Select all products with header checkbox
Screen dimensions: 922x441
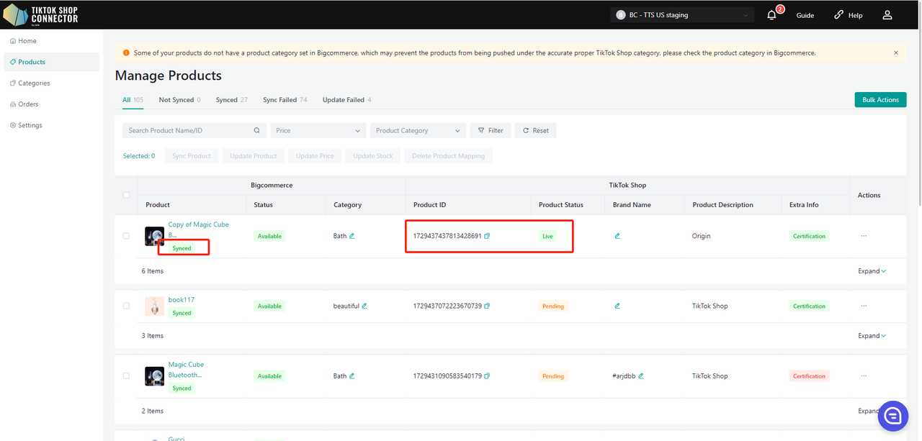tap(127, 195)
